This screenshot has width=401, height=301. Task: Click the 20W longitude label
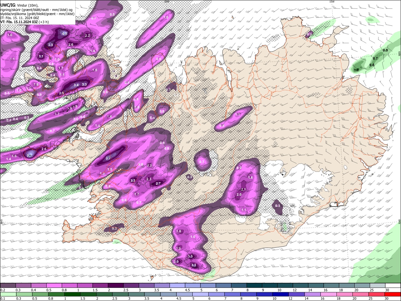click(x=167, y=2)
